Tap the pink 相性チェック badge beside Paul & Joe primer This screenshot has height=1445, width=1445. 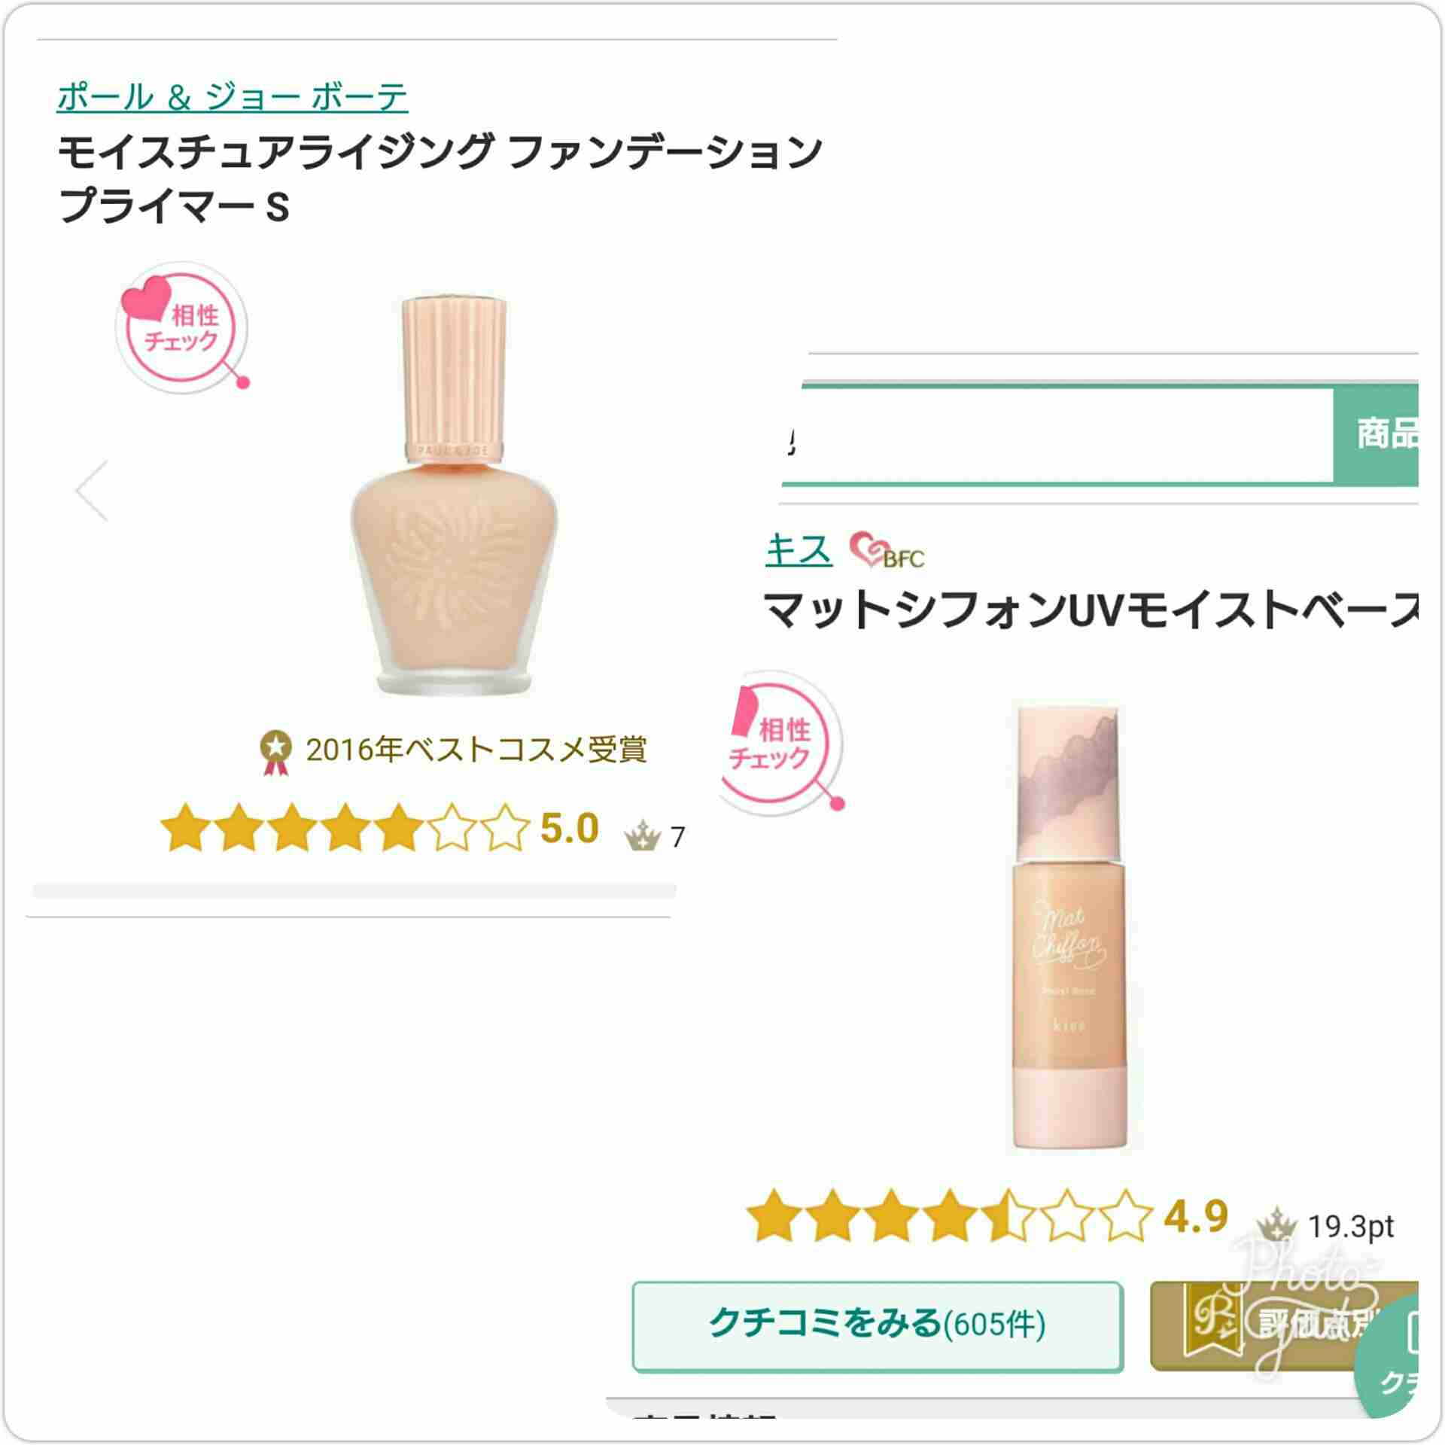pyautogui.click(x=183, y=328)
